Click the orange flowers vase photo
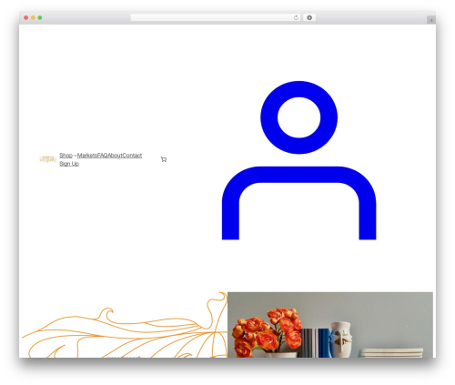 coord(330,325)
